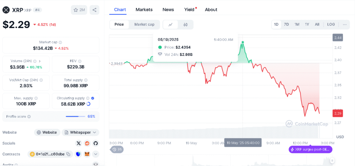
Task: Click the $134.42B market cap value
Action: coord(43,48)
